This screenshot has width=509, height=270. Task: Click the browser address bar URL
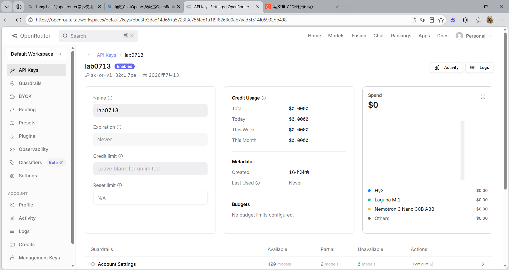click(x=161, y=20)
